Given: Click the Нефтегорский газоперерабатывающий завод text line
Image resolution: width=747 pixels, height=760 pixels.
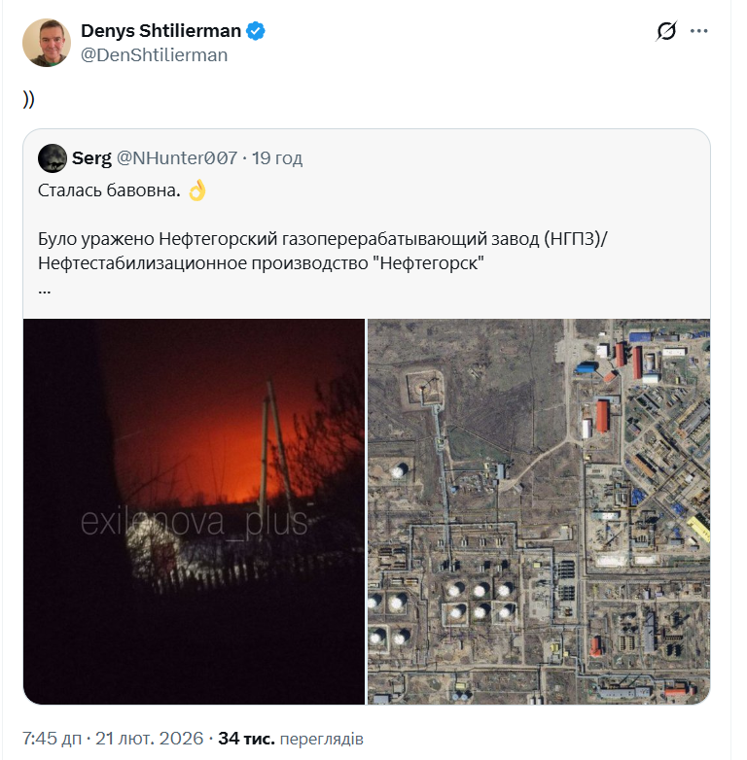Looking at the screenshot, I should click(x=321, y=239).
